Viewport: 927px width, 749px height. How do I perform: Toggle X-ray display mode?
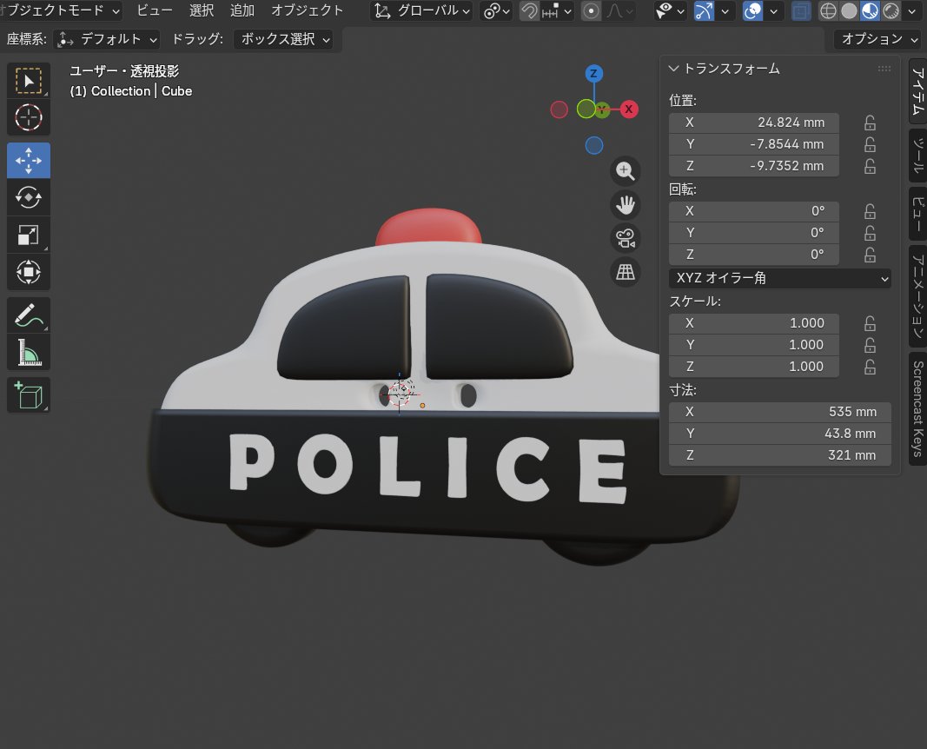(801, 10)
